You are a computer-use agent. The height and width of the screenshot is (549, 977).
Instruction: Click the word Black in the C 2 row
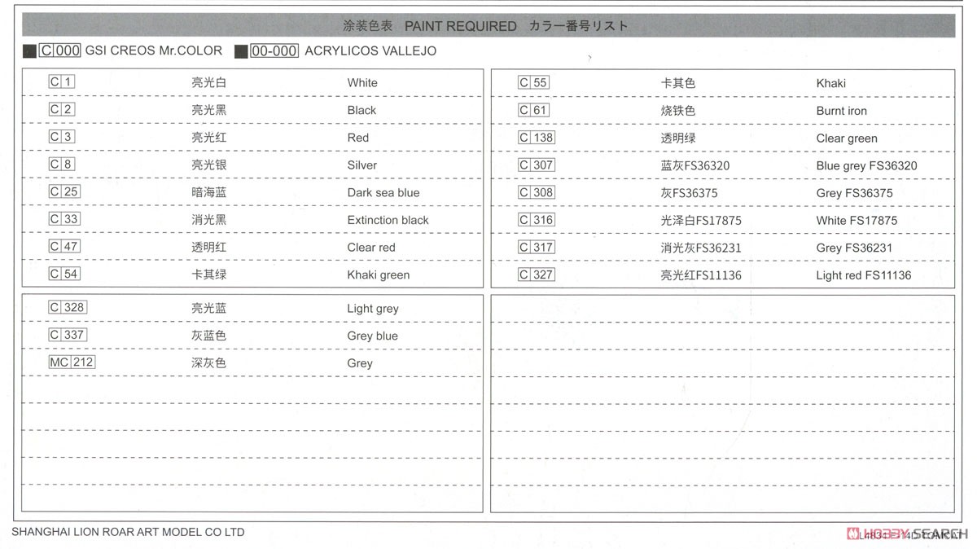point(361,110)
